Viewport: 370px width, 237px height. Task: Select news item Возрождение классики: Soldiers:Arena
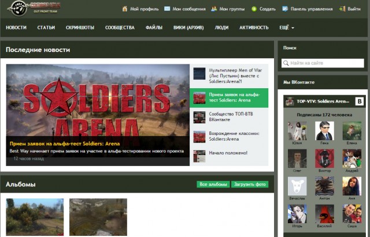(229, 137)
